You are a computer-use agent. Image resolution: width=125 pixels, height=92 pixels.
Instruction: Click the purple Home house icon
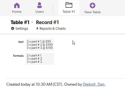[17, 5]
